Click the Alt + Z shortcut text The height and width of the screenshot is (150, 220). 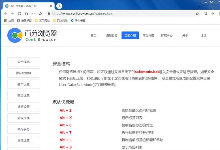[65, 110]
